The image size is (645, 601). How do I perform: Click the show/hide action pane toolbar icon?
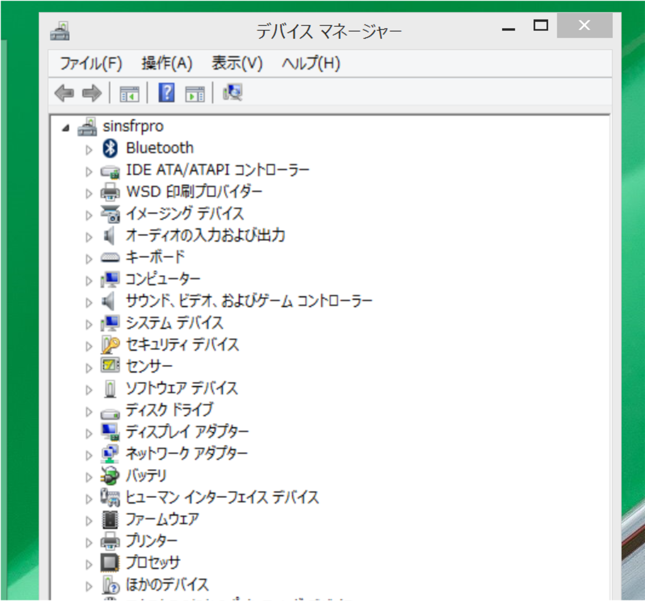[x=194, y=93]
